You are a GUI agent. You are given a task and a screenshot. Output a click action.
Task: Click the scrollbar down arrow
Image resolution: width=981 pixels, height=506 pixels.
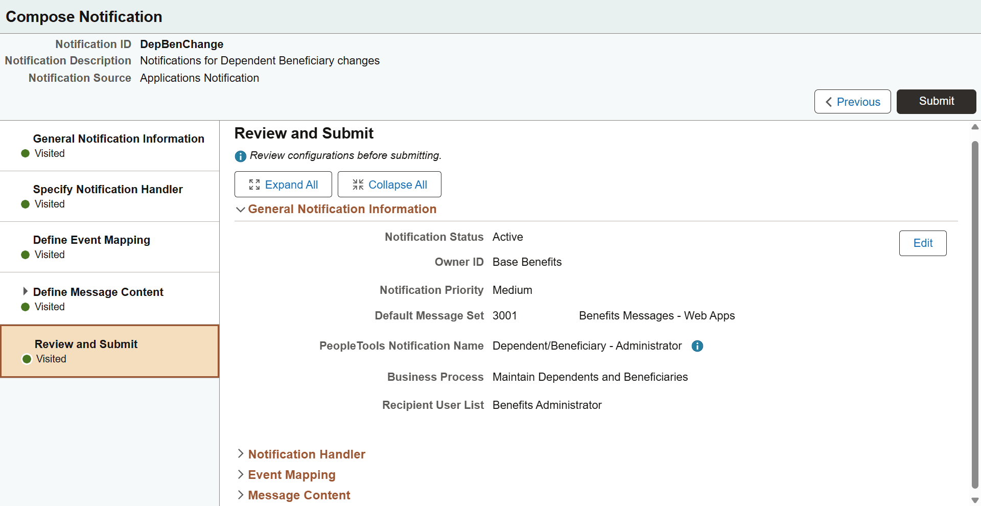975,500
